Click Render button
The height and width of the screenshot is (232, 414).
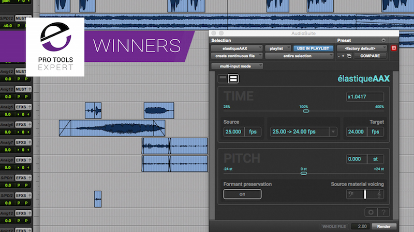(x=384, y=226)
